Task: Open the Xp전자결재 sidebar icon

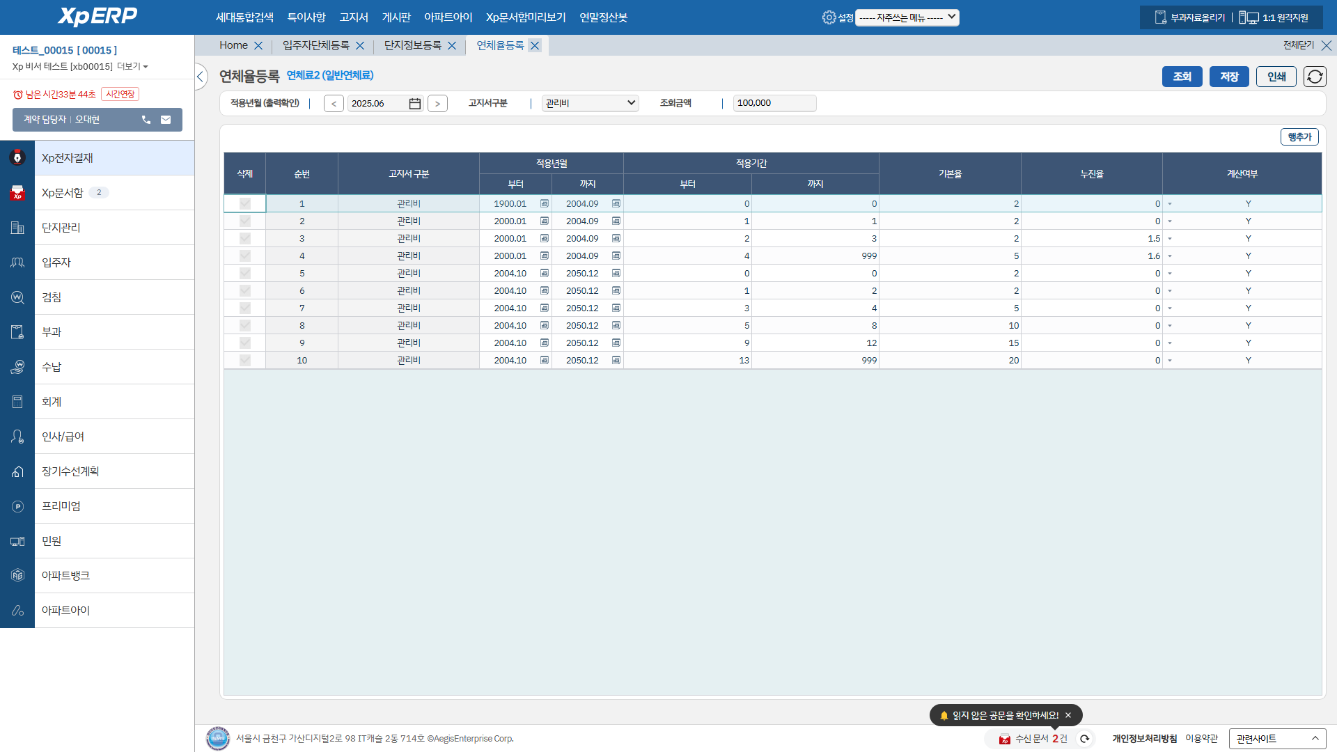Action: [17, 158]
